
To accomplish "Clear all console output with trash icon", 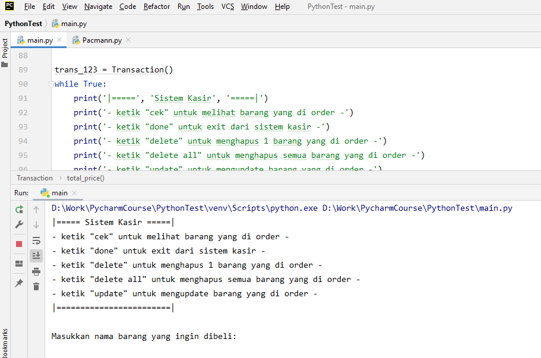I will click(x=36, y=286).
